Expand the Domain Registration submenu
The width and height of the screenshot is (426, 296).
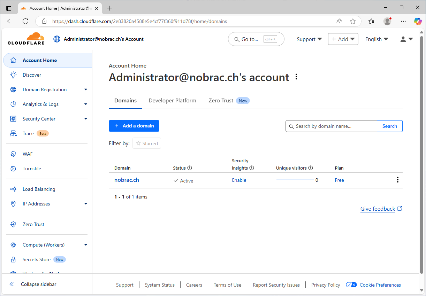86,89
